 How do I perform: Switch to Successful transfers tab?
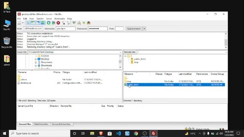(x=61, y=124)
